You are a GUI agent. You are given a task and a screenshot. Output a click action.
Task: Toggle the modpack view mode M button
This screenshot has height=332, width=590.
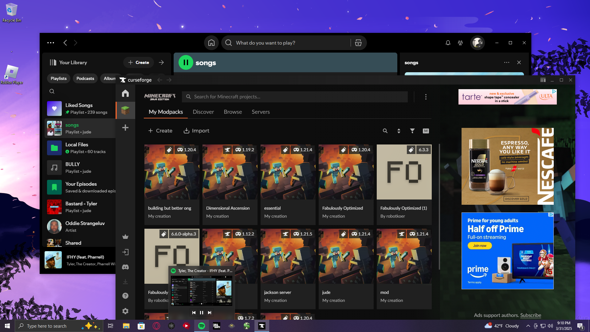(426, 131)
